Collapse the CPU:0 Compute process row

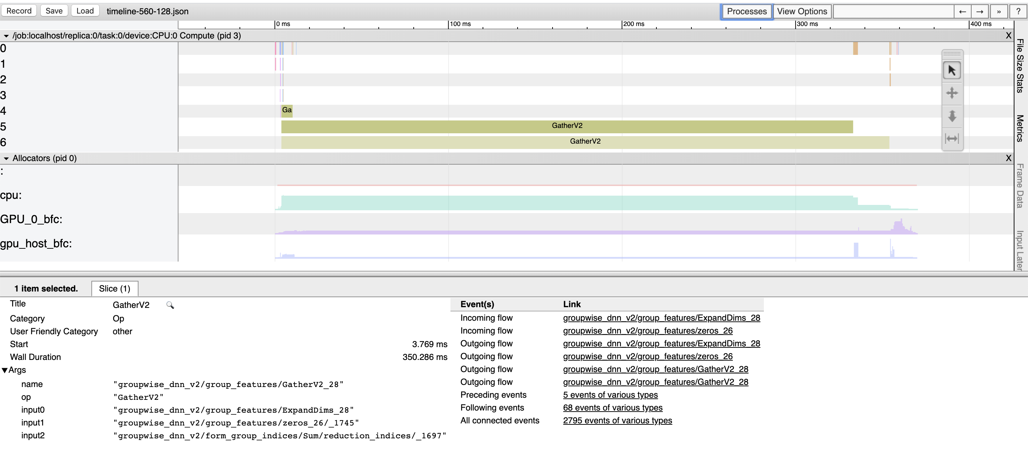pyautogui.click(x=6, y=35)
